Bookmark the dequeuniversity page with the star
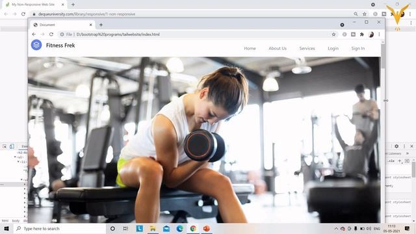This screenshot has width=416, height=234. point(365,14)
